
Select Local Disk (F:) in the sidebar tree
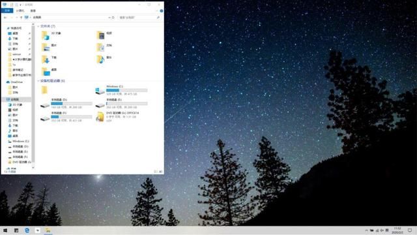[20, 157]
